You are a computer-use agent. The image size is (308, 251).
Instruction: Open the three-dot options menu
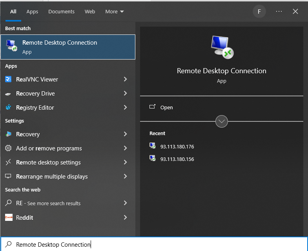pos(279,12)
